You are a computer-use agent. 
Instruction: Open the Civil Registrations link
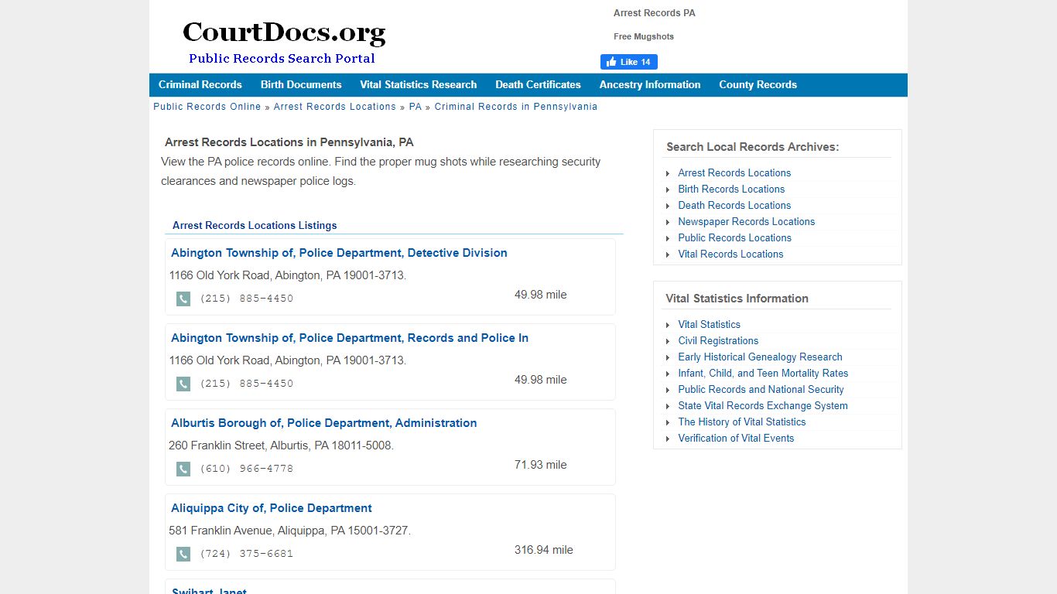tap(718, 341)
